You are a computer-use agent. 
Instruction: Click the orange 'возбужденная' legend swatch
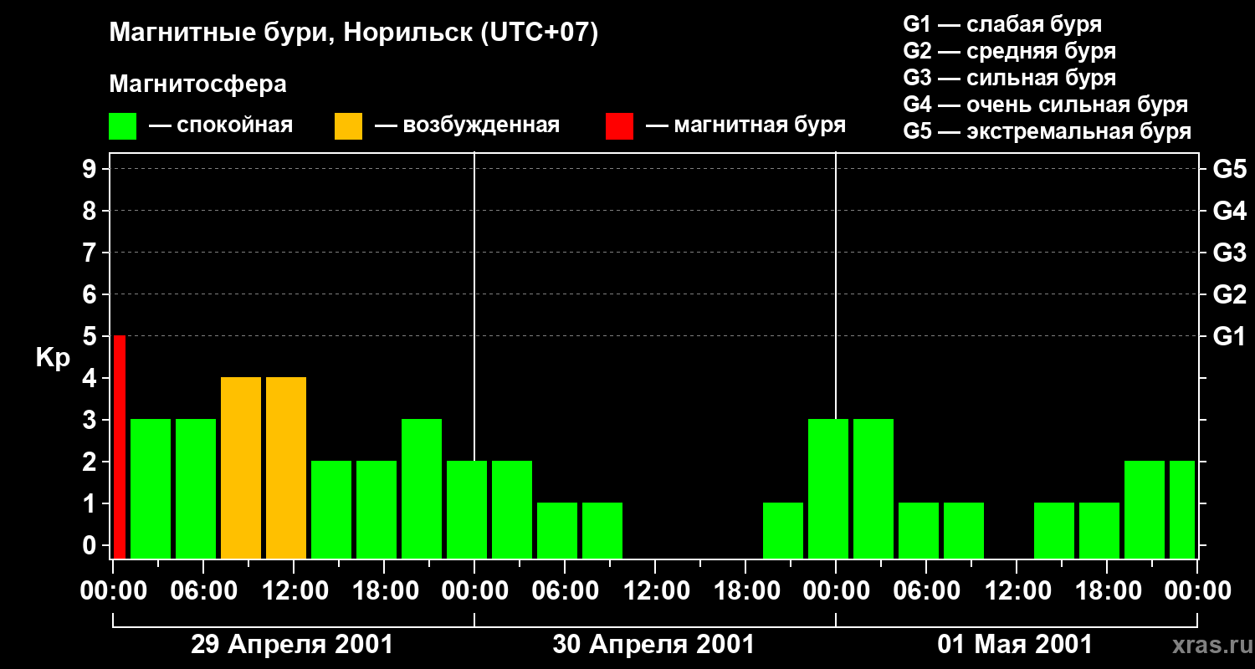click(348, 126)
